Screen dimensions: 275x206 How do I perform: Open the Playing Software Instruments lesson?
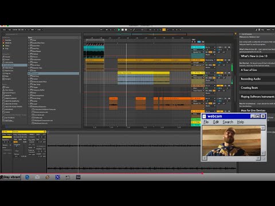[257, 97]
